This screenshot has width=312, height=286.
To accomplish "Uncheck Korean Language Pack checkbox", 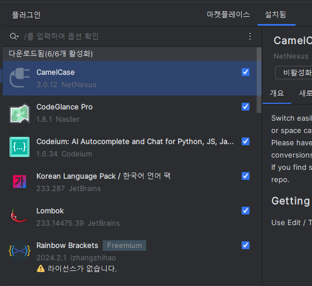I will pyautogui.click(x=246, y=176).
